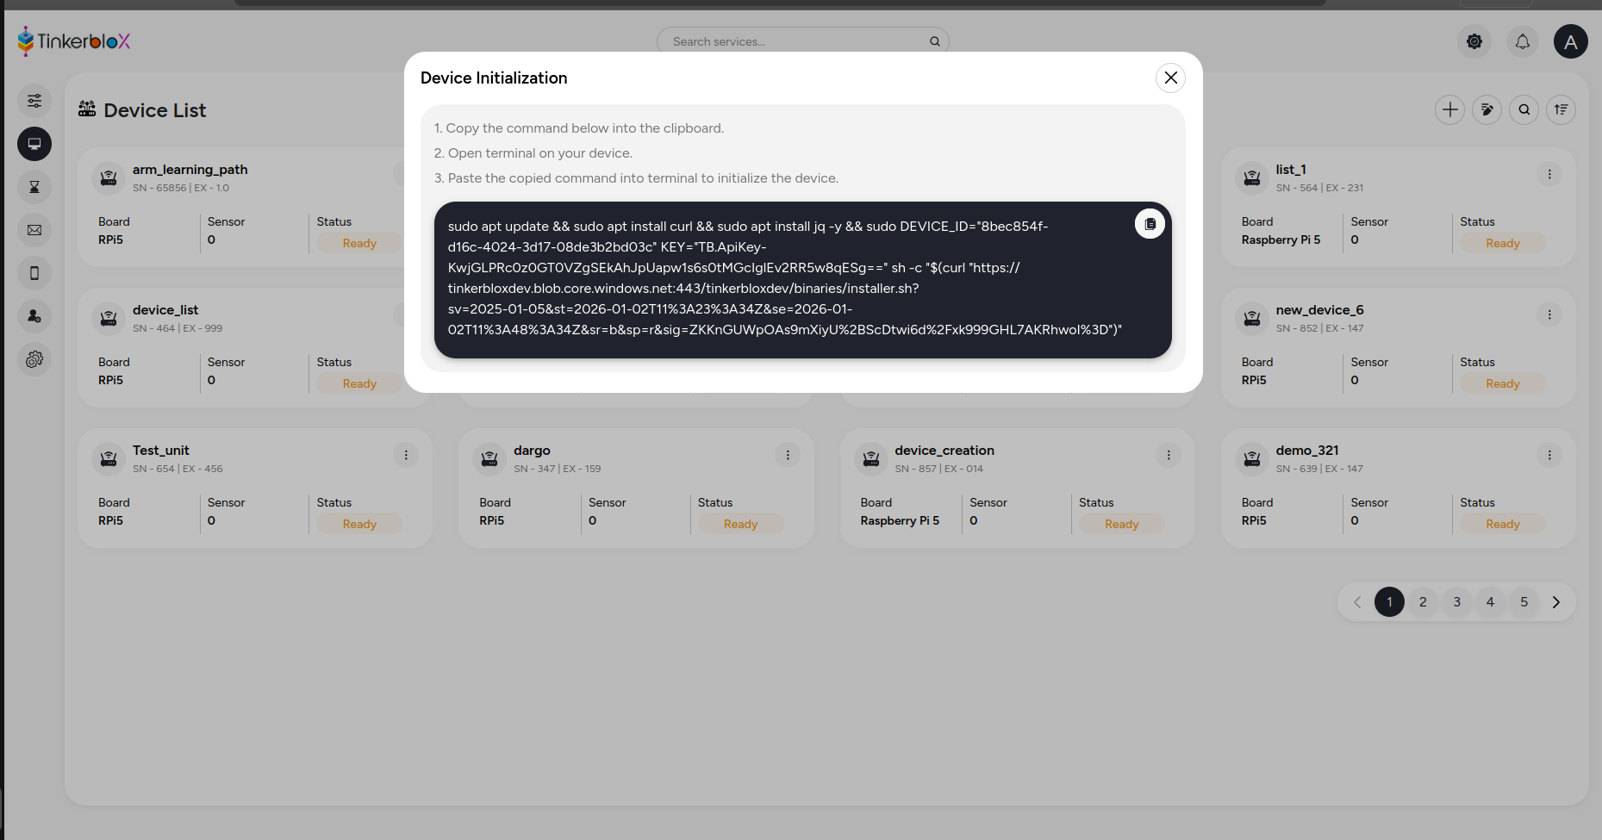Open the options menu on the list_1 card
Image resolution: width=1602 pixels, height=840 pixels.
click(1549, 174)
